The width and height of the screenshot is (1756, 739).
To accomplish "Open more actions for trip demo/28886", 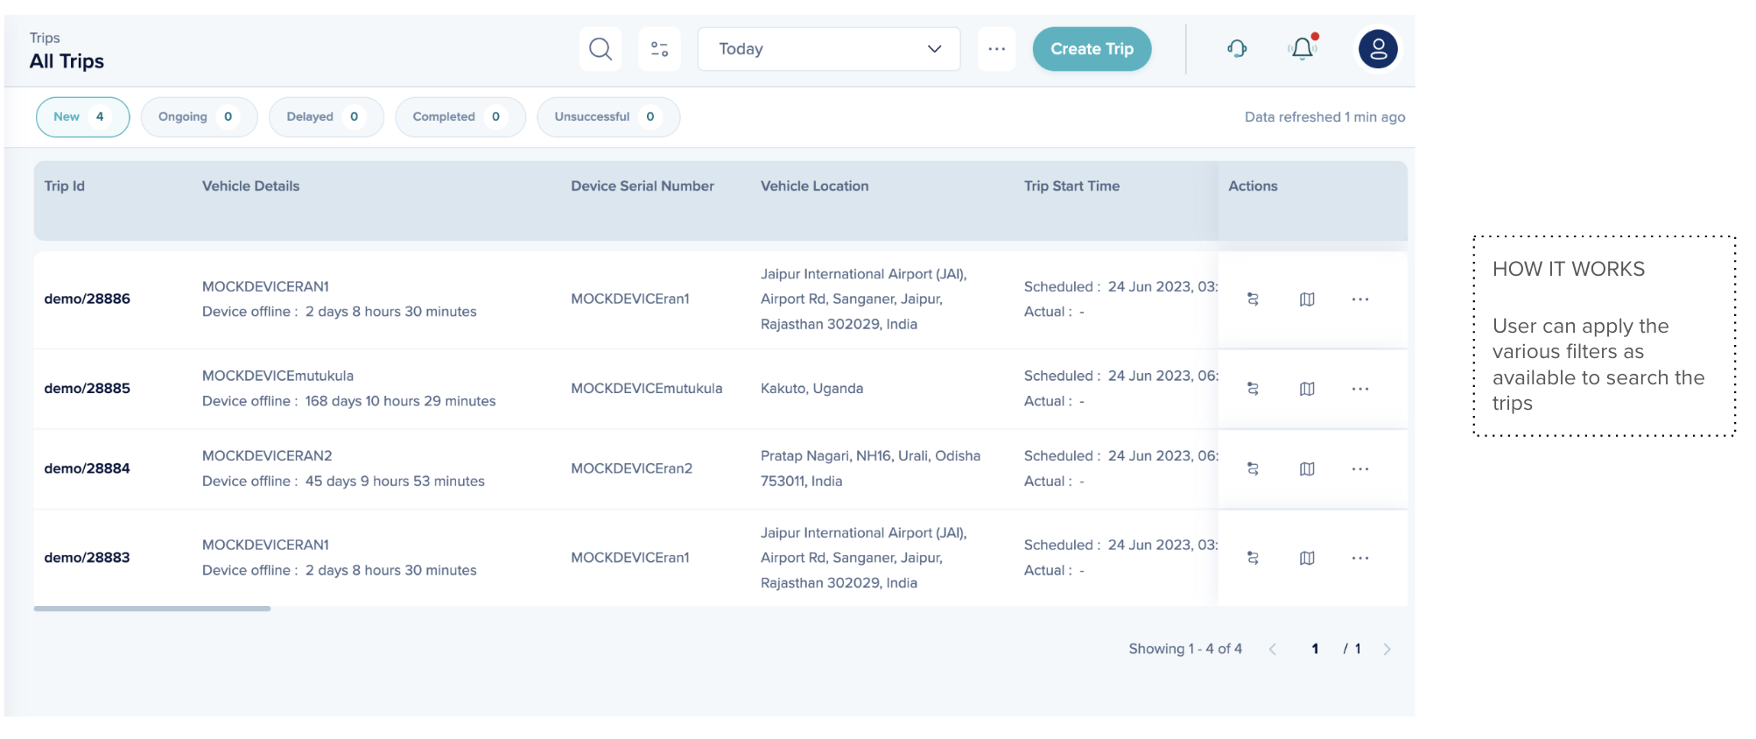I will point(1359,299).
